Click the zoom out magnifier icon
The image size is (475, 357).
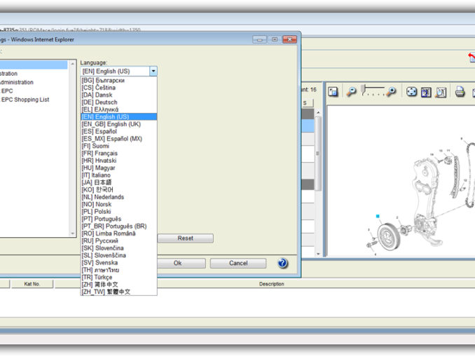pyautogui.click(x=351, y=92)
